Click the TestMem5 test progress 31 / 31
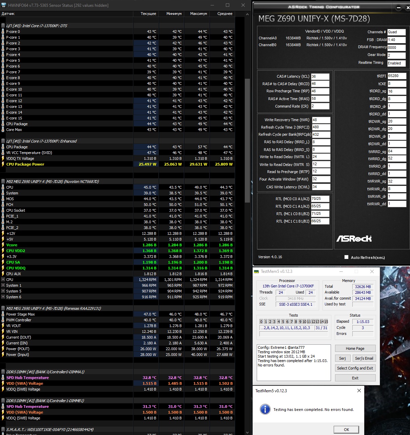This screenshot has height=435, width=410. (x=321, y=328)
